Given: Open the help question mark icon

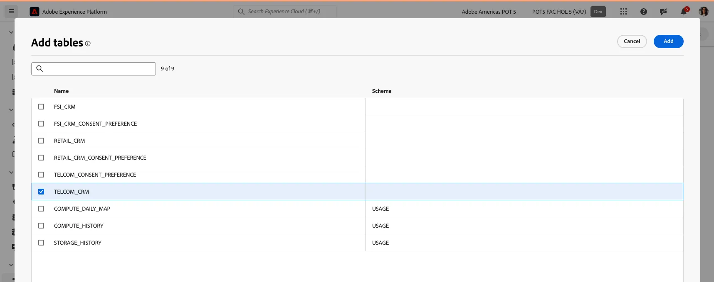Looking at the screenshot, I should (644, 12).
